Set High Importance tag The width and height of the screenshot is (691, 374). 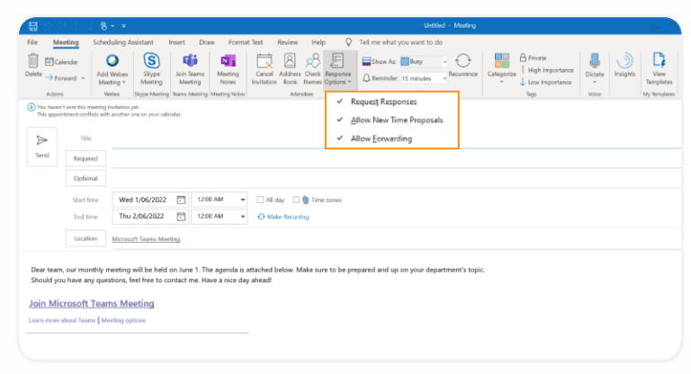pos(546,70)
